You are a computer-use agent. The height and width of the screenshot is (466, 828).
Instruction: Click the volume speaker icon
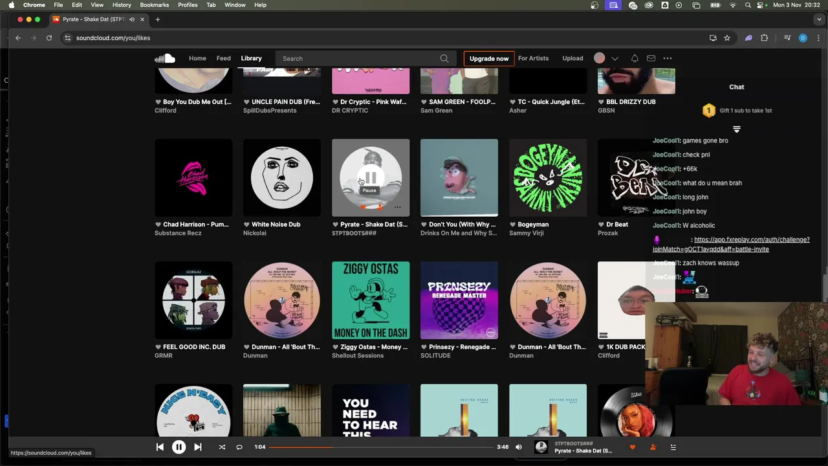click(519, 447)
